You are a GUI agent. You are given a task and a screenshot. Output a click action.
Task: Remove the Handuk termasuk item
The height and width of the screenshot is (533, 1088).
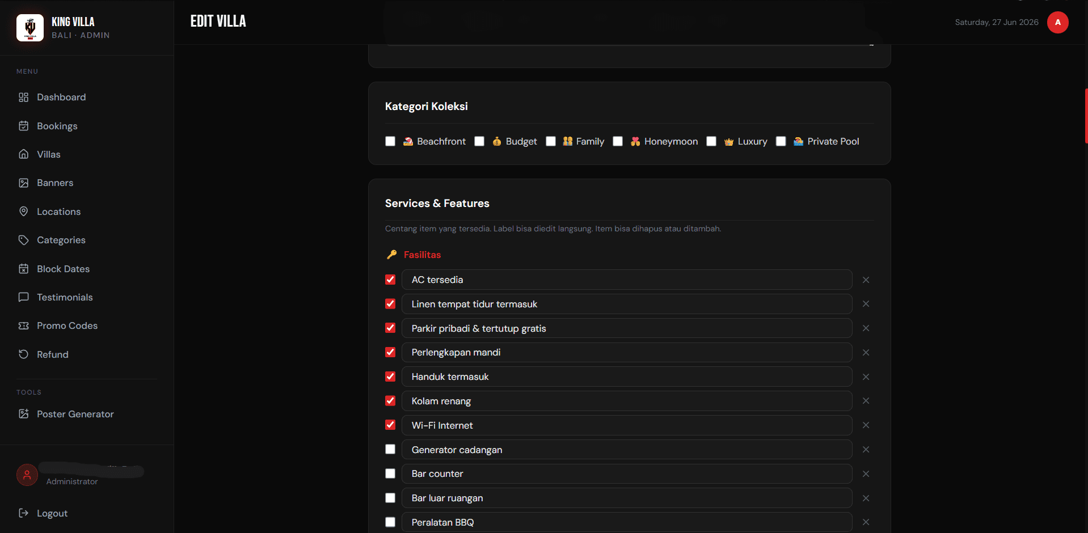866,377
